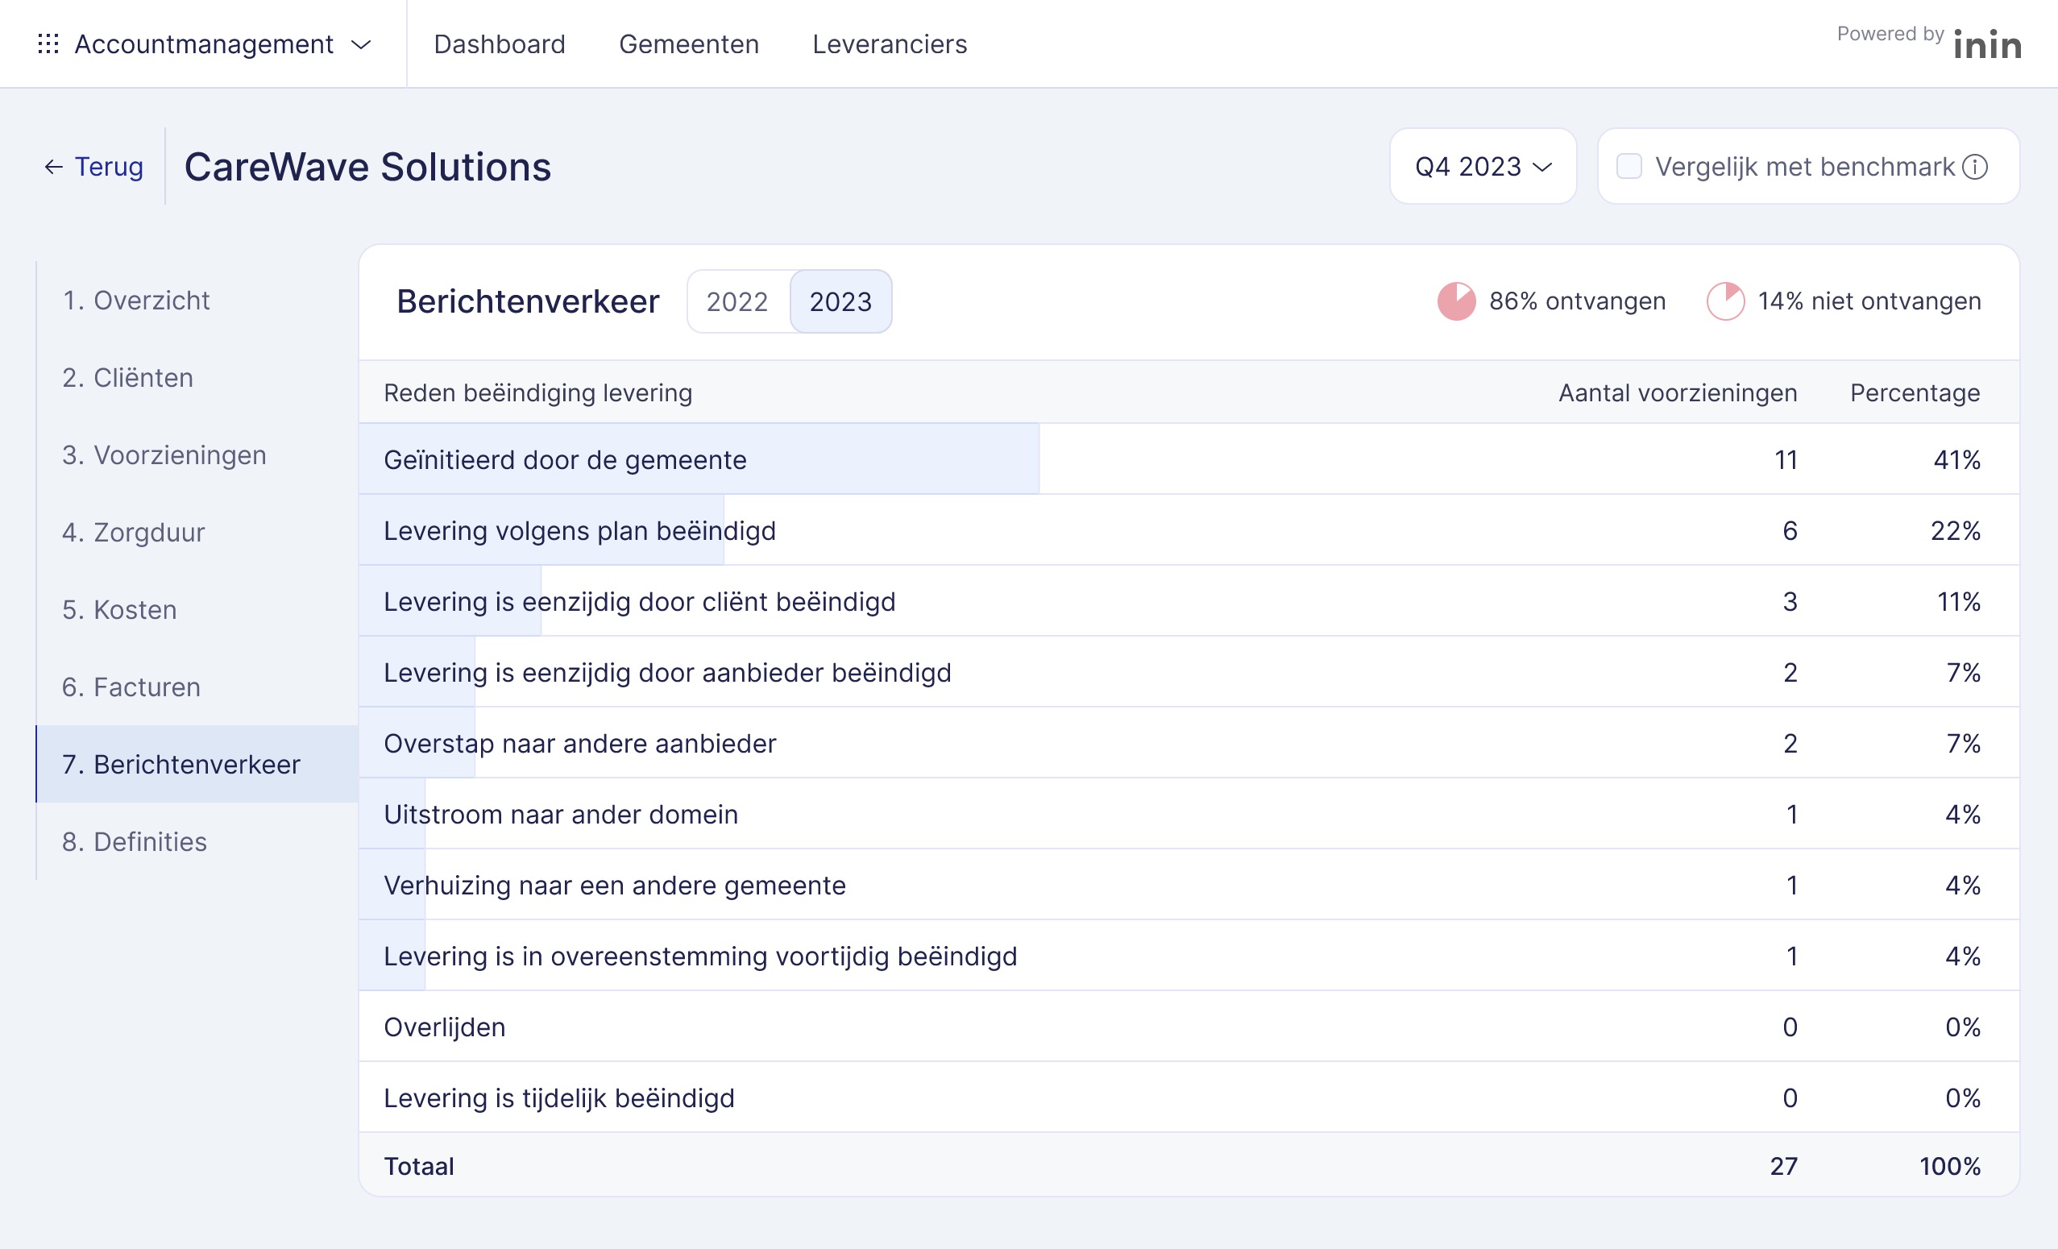Image resolution: width=2058 pixels, height=1249 pixels.
Task: Open the app launcher grid icon
Action: (x=48, y=44)
